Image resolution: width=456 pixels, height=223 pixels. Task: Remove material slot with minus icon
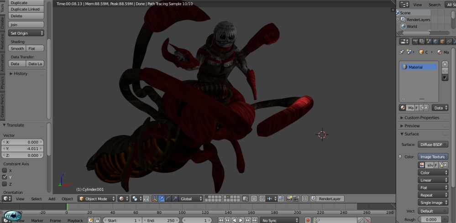[x=445, y=71]
